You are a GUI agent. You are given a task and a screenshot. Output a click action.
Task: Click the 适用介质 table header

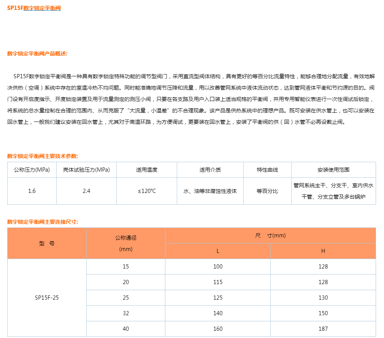tap(210, 170)
